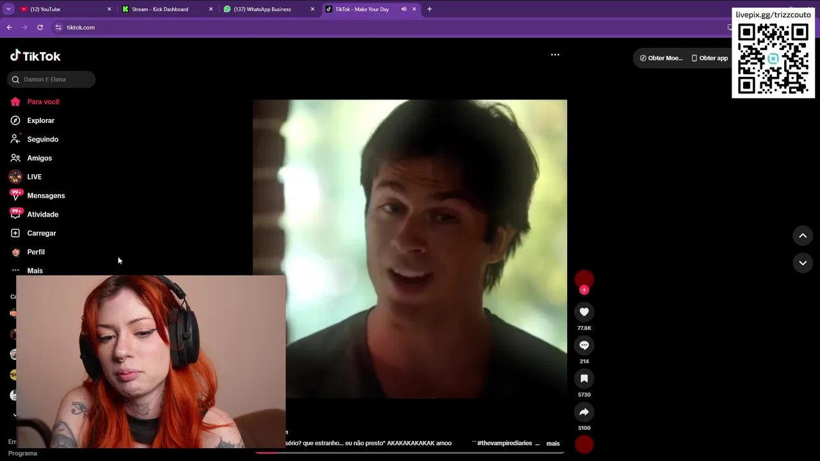Close the YouTube tab

(x=109, y=9)
